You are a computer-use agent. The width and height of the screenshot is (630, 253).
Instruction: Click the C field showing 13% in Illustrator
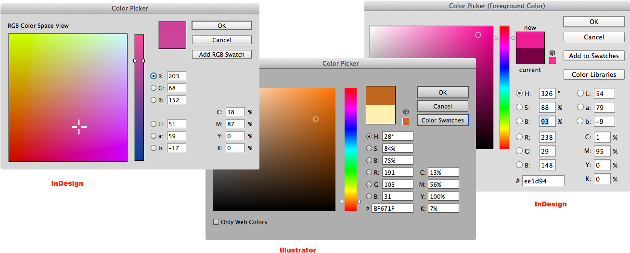(x=443, y=172)
